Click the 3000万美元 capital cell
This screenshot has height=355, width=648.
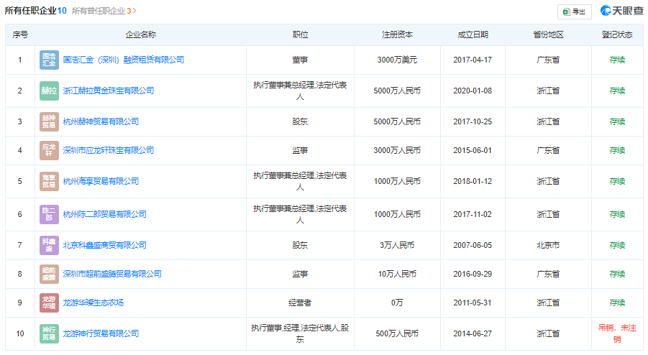pos(397,60)
